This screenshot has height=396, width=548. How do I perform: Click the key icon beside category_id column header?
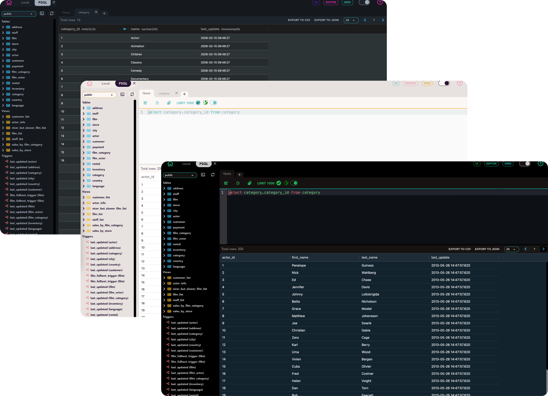125,29
